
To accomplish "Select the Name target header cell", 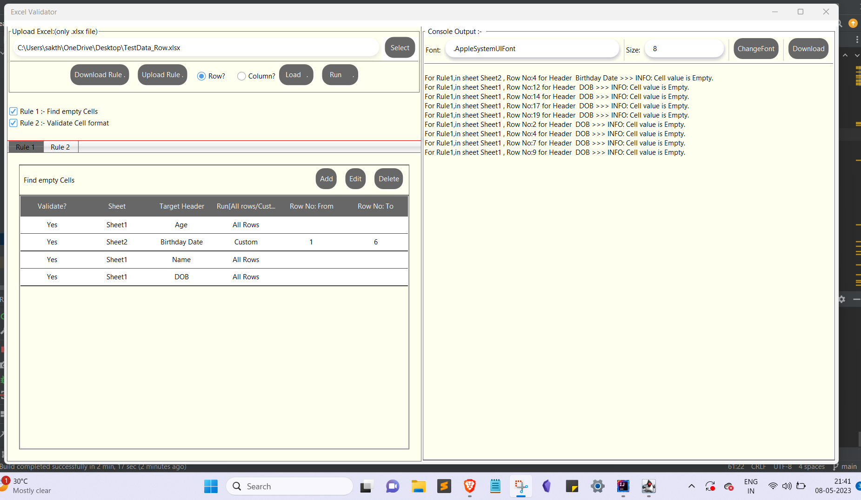I will pos(181,260).
